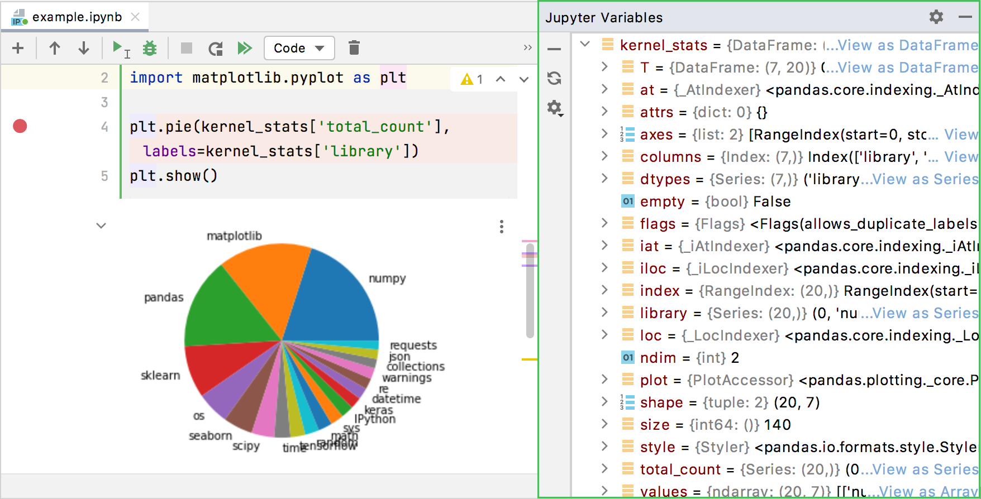
Task: Expand the shape tuple node
Action: coord(604,402)
